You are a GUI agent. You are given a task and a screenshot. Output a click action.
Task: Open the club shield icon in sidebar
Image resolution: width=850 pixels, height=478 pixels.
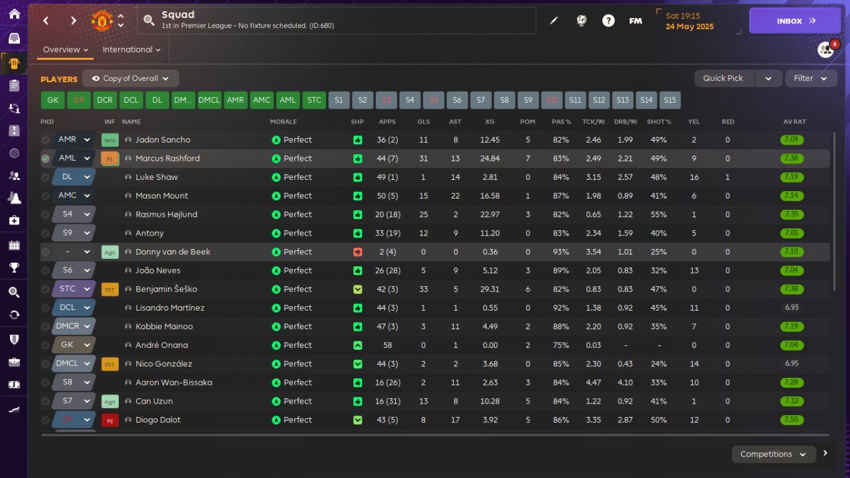(14, 339)
